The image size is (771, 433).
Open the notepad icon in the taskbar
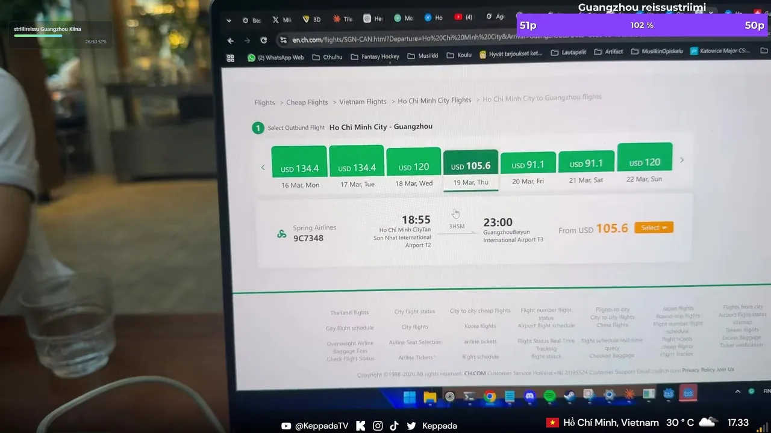pyautogui.click(x=510, y=396)
